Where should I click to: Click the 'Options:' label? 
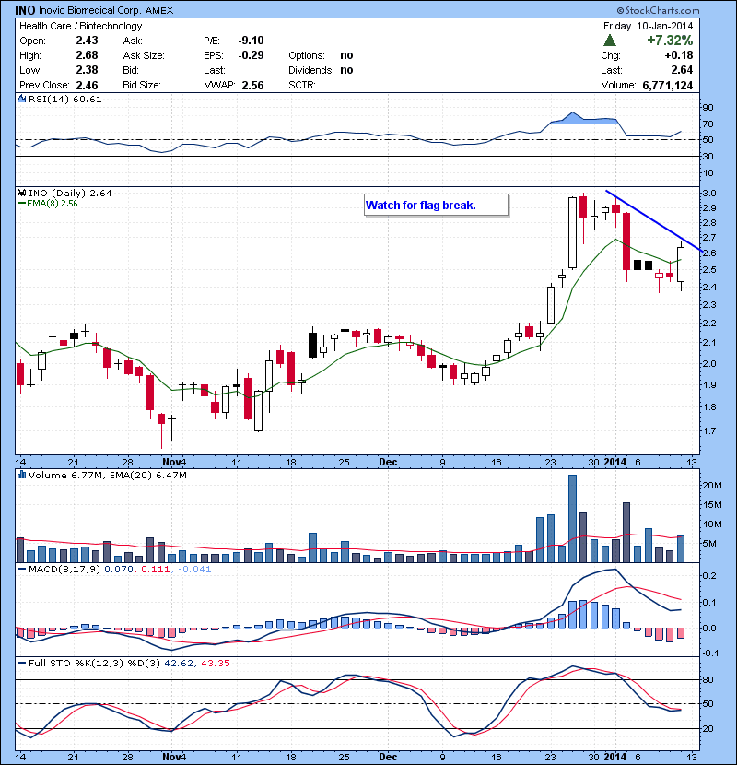306,55
